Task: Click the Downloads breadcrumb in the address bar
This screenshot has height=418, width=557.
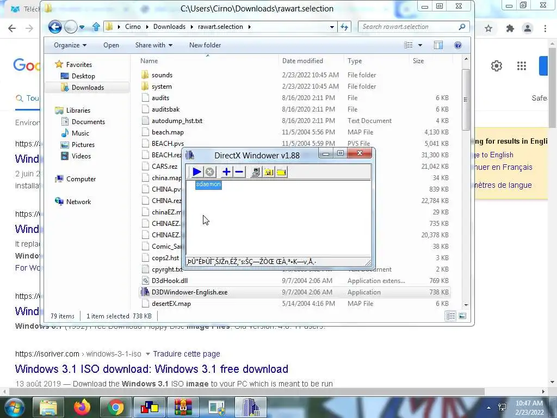Action: (x=170, y=27)
